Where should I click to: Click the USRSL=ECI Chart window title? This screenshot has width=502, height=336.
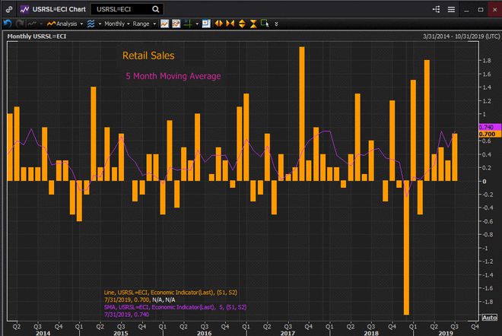[59, 9]
